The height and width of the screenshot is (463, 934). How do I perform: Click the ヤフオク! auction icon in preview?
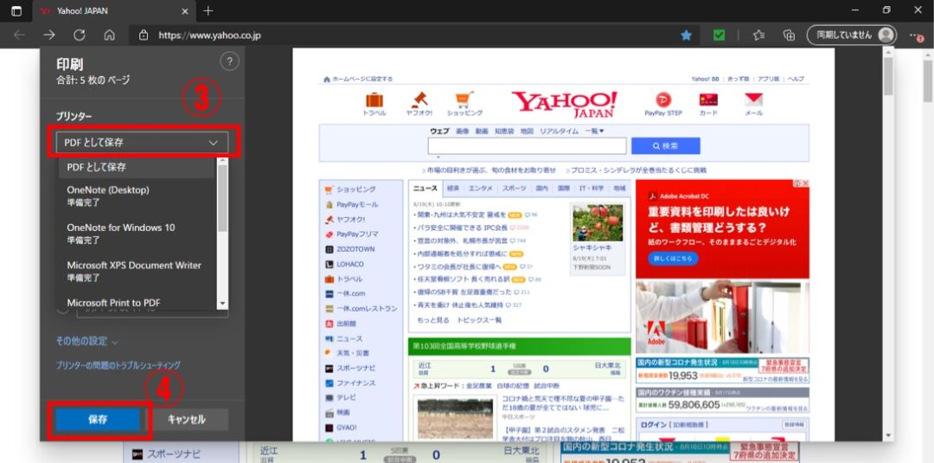(419, 104)
